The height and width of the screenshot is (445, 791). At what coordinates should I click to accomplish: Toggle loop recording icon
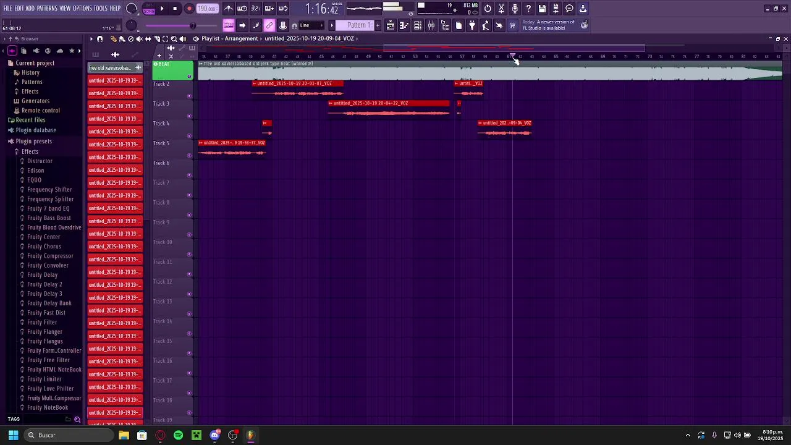coord(283,9)
